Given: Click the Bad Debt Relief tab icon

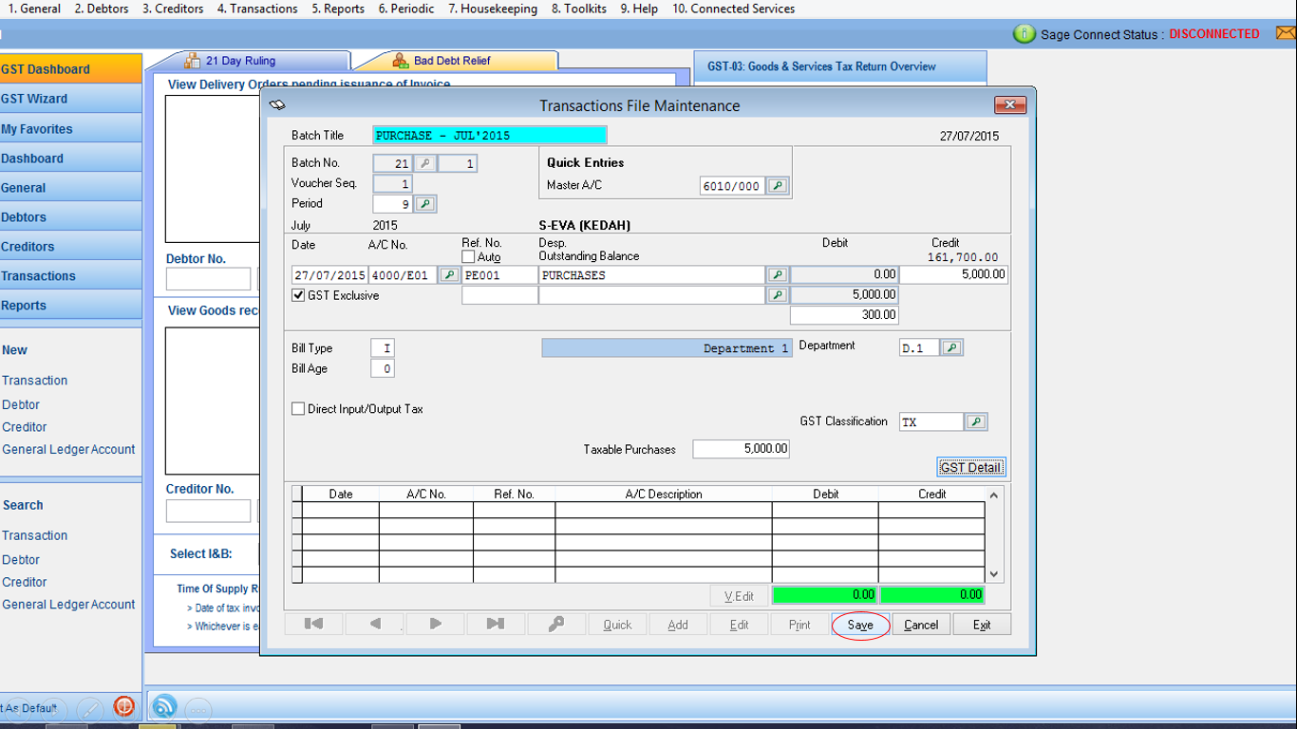Looking at the screenshot, I should 400,61.
